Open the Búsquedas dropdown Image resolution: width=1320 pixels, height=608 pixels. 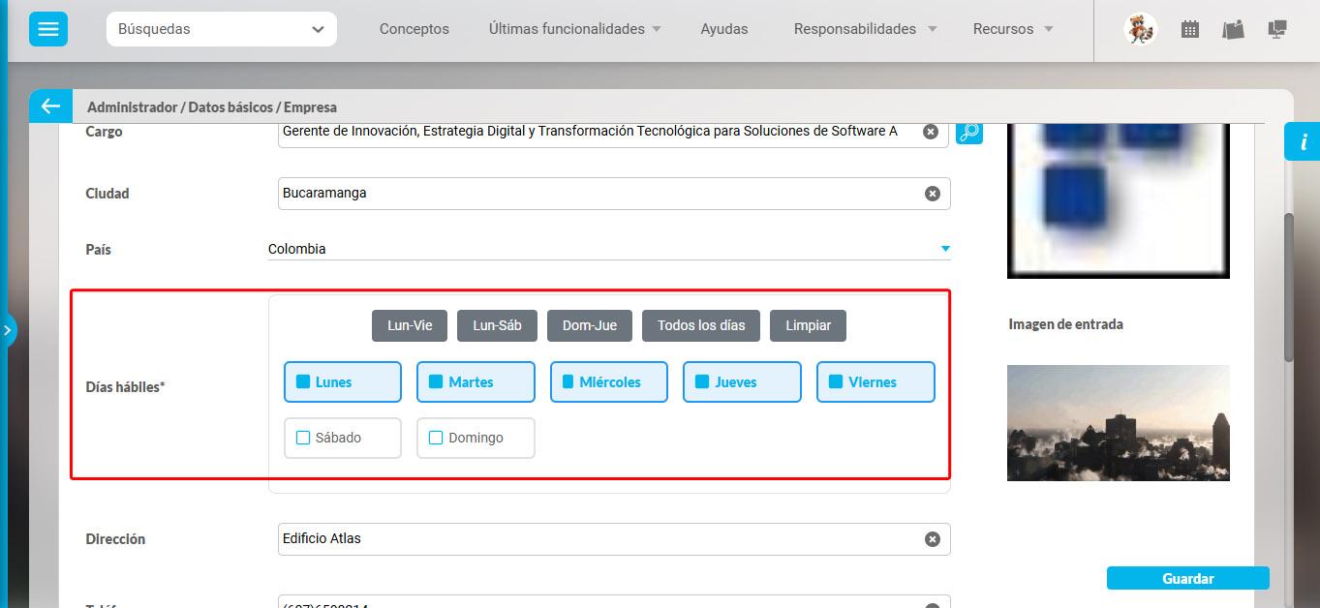(221, 29)
